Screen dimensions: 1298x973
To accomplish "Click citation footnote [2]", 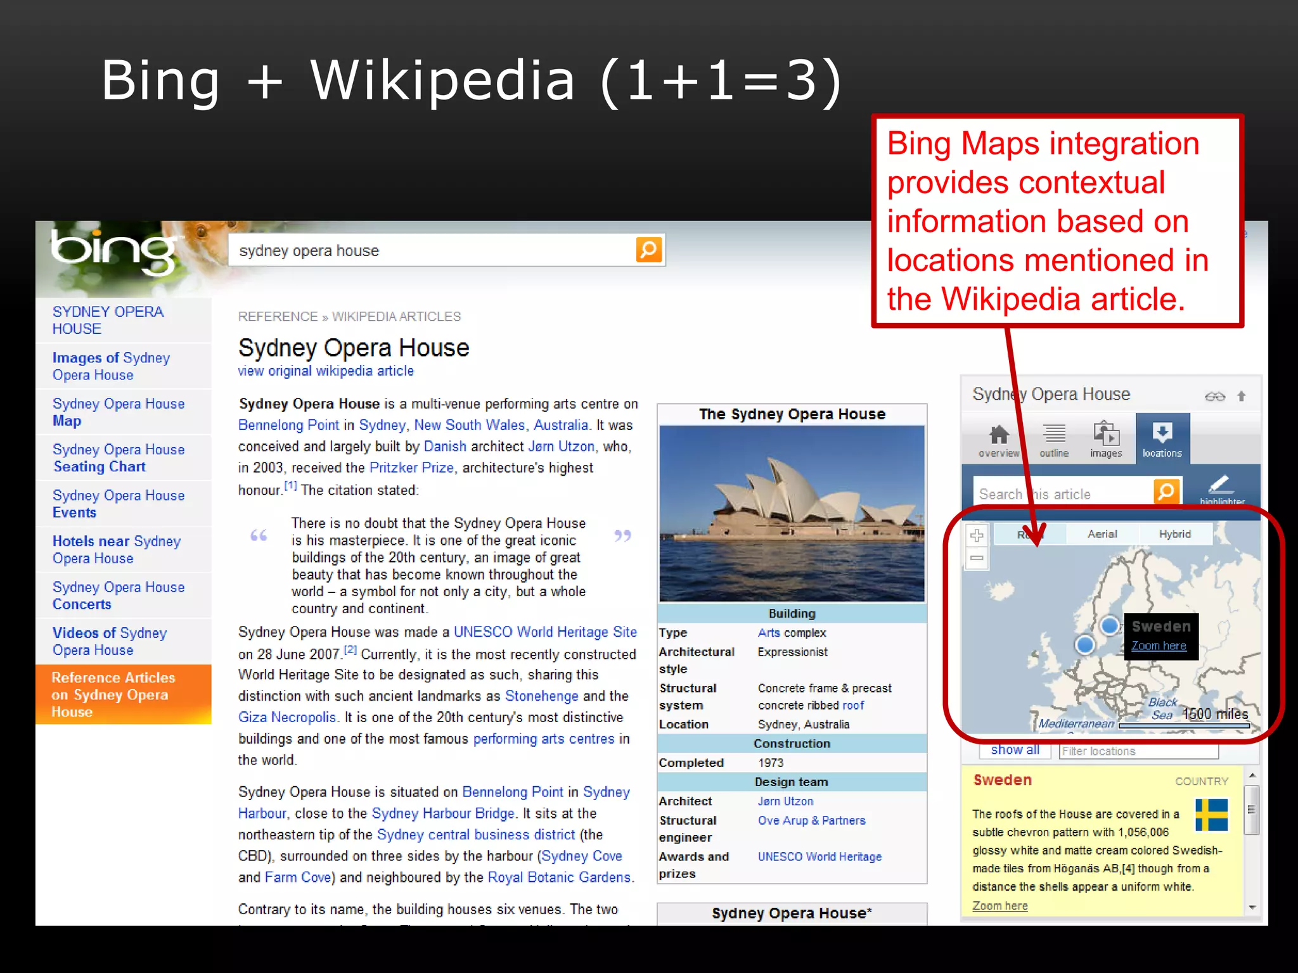I will pyautogui.click(x=350, y=649).
